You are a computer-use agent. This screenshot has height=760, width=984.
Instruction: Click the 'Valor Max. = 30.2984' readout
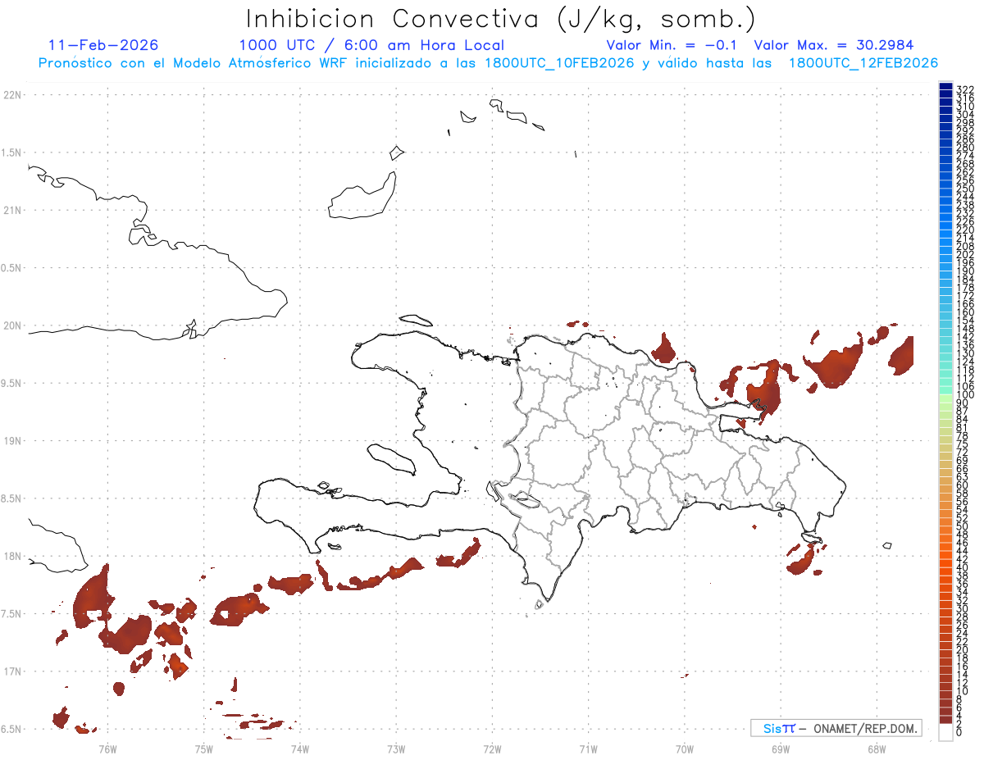(x=834, y=45)
